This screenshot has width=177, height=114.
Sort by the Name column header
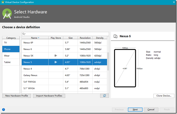(x=35, y=38)
